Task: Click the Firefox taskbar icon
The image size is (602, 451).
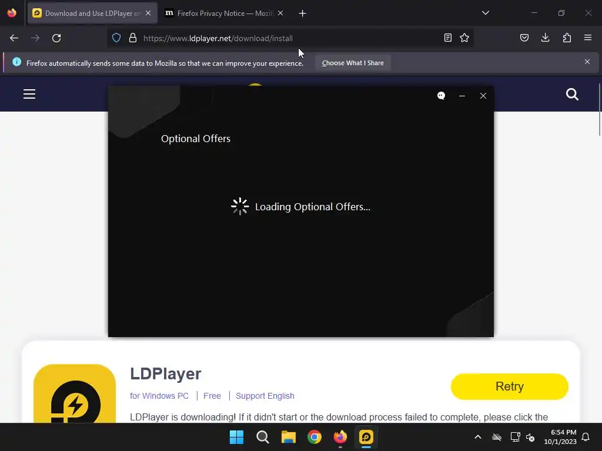Action: click(340, 437)
